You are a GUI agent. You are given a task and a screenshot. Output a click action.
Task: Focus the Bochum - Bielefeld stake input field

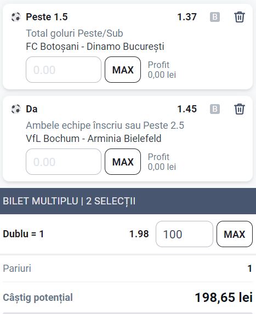point(64,162)
